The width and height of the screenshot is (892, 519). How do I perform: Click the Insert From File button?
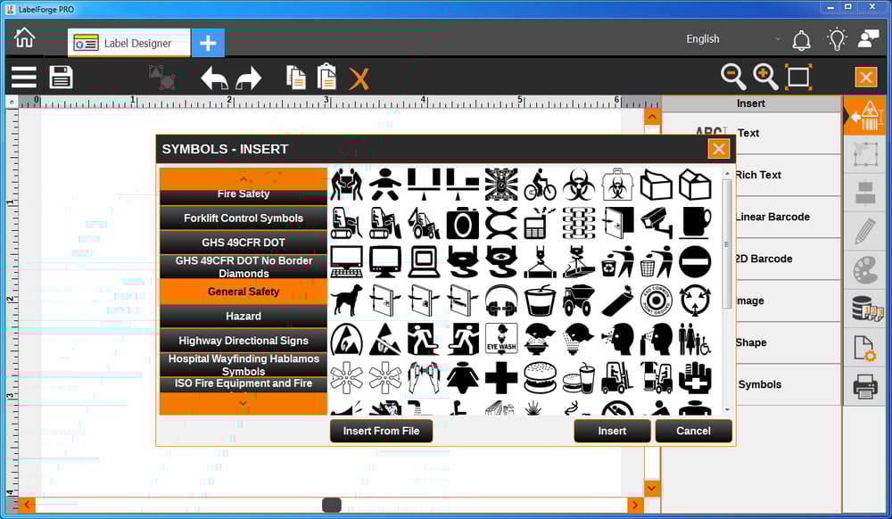(x=381, y=431)
